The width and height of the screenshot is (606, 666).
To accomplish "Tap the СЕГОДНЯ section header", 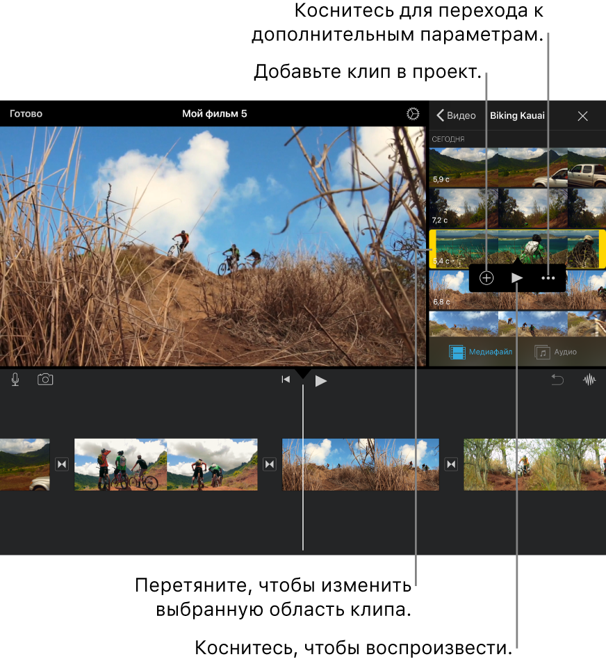I will [448, 139].
